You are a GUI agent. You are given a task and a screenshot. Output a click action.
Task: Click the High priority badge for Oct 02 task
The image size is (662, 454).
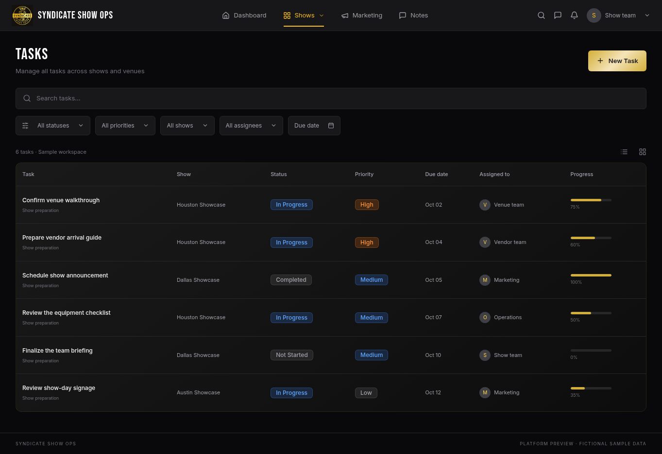point(367,205)
